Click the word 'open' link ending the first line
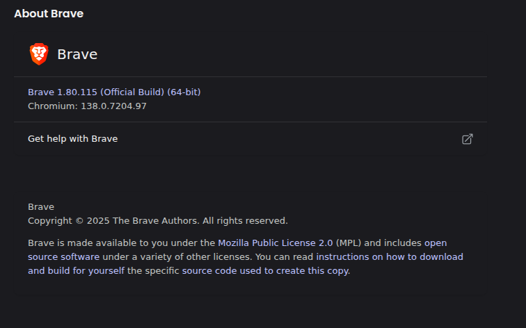 tap(436, 243)
